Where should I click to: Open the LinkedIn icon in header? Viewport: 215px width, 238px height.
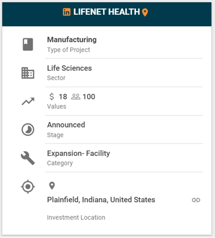click(67, 12)
